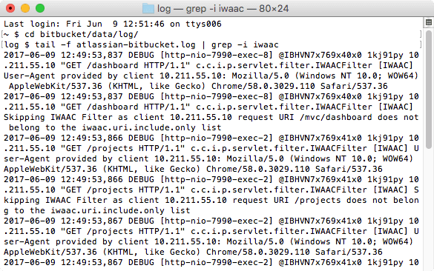
Task: Click the first '[http-nio-7990-exec-2]' thread label
Action: pyautogui.click(x=217, y=138)
